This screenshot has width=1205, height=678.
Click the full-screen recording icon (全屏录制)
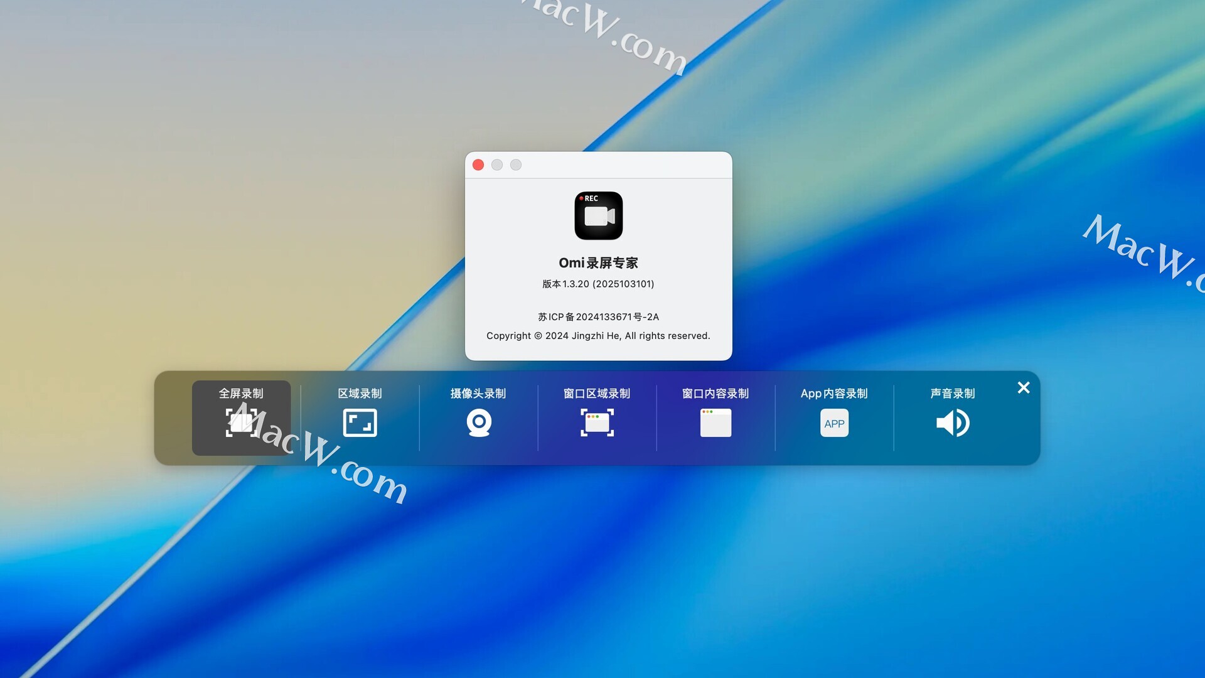coord(241,422)
